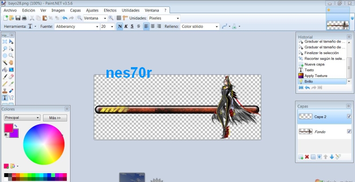Save the image with the floppy disk icon
The image size is (355, 182).
(18, 18)
